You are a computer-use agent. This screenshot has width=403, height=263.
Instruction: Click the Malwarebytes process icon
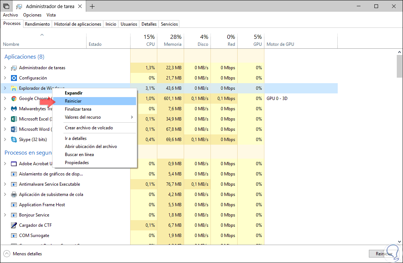[x=14, y=109]
